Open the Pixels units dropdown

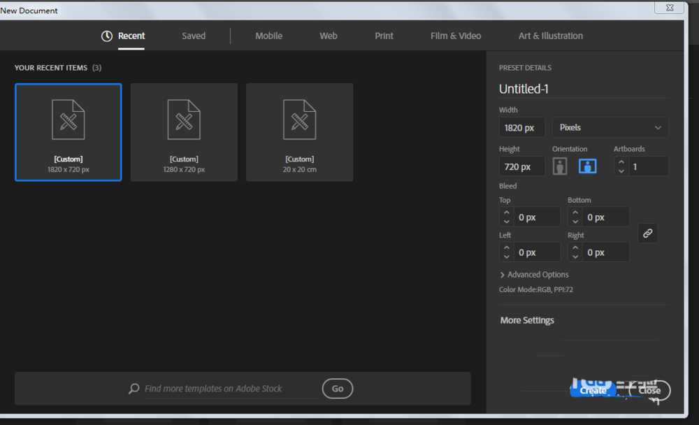coord(610,127)
